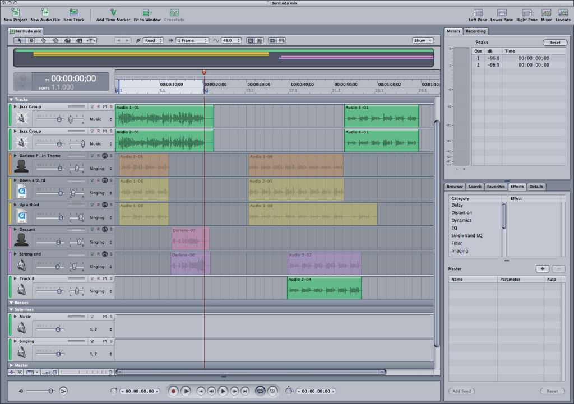This screenshot has width=574, height=404.
Task: Mute the Music submix
Action: [x=105, y=317]
